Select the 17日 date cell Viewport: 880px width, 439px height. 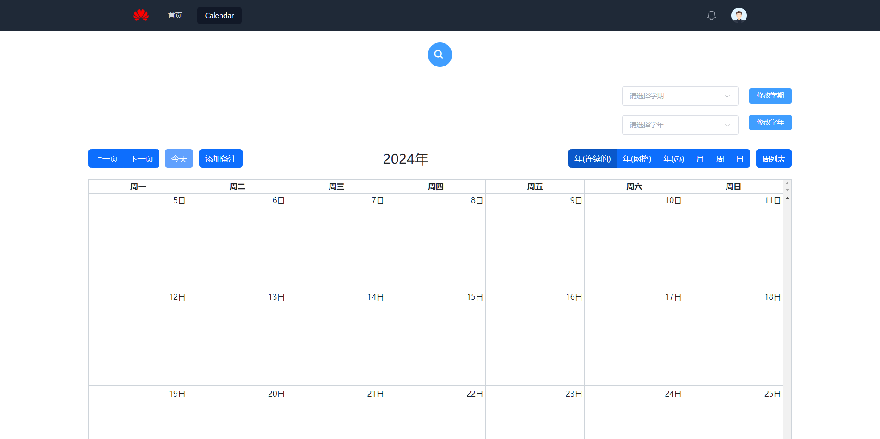(634, 337)
